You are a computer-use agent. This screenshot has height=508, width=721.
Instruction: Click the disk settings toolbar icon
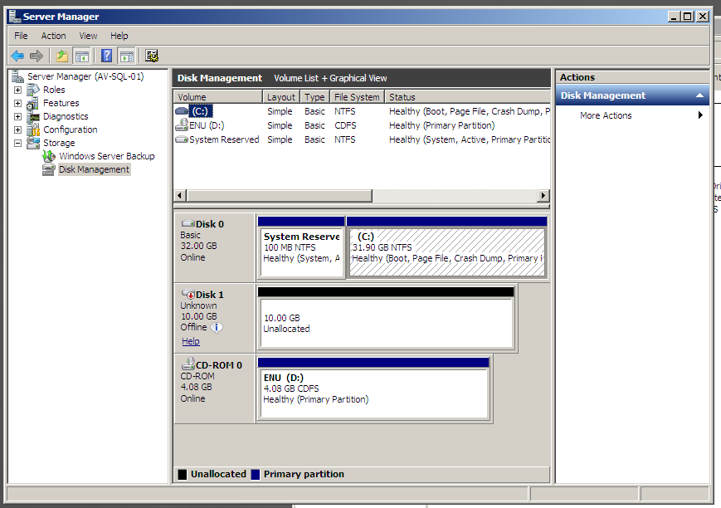pyautogui.click(x=152, y=56)
